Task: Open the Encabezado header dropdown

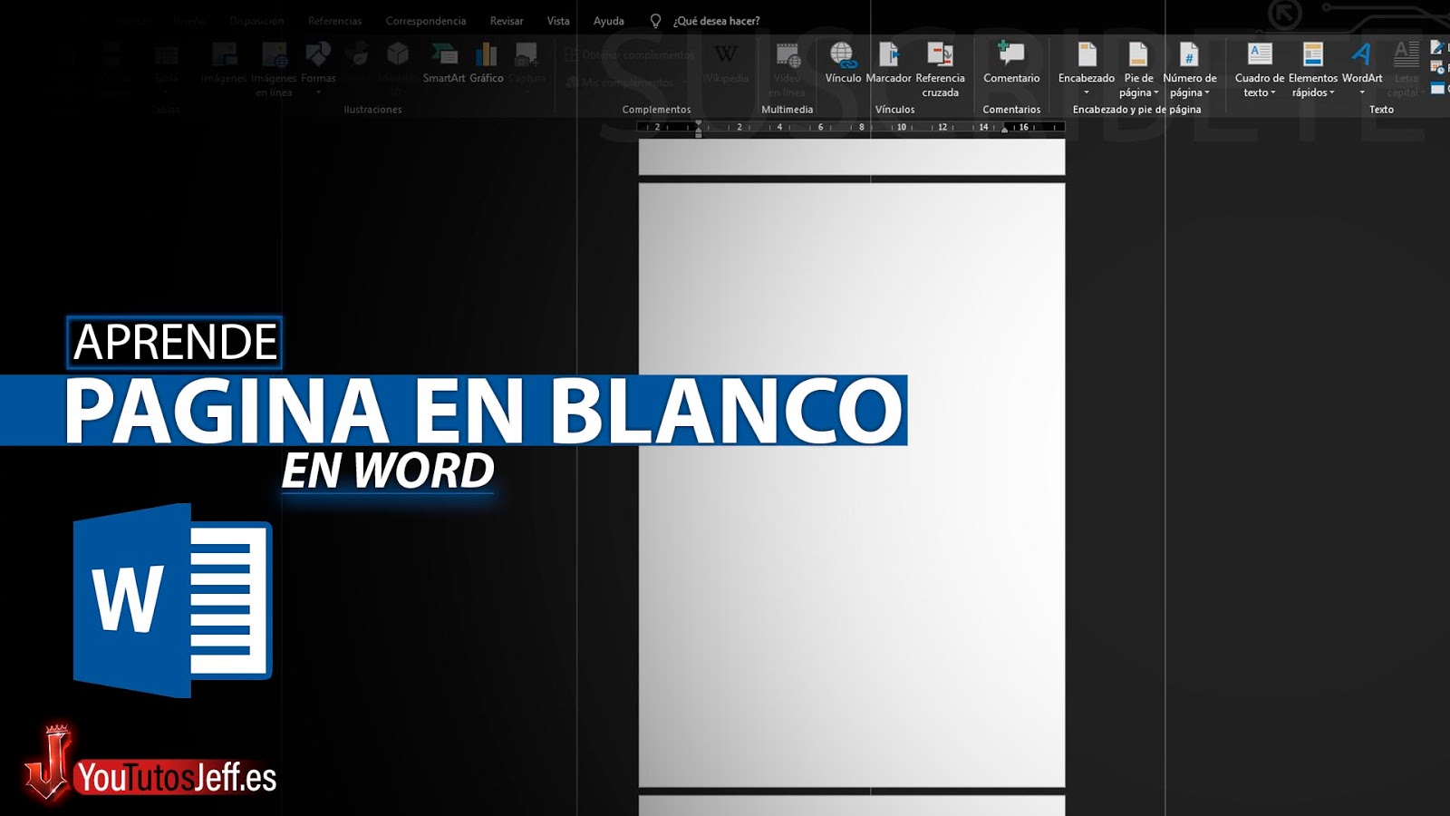Action: (x=1087, y=70)
